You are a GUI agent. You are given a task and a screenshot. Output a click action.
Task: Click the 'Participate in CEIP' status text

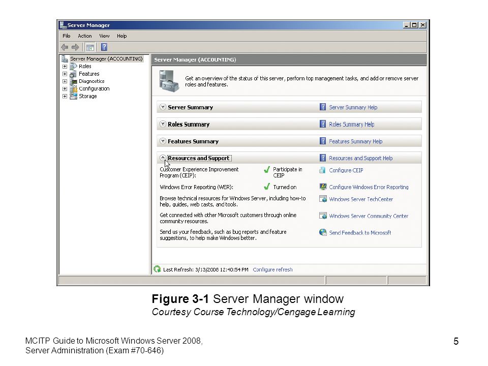point(288,172)
